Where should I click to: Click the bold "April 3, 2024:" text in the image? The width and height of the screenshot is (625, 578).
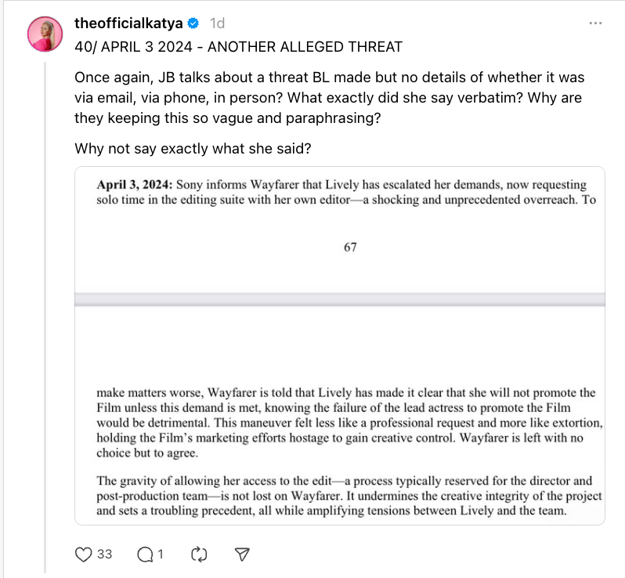tap(135, 186)
